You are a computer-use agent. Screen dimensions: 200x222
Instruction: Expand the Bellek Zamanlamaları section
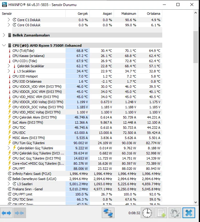[4, 35]
